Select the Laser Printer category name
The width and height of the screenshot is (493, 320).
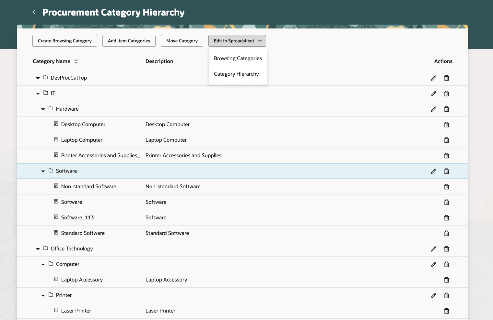tap(76, 311)
